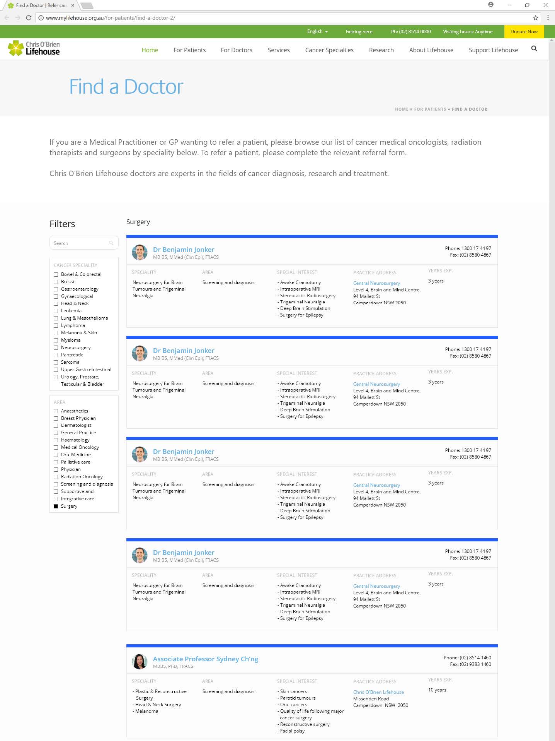
Task: Open Sydney Ch'ng's profile photo
Action: (x=140, y=662)
